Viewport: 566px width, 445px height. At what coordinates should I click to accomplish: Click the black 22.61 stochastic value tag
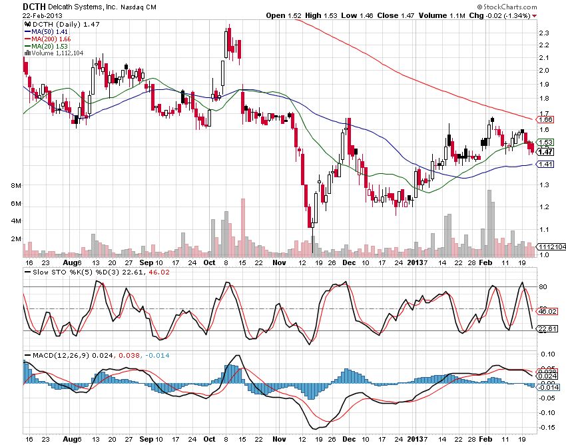(x=547, y=328)
